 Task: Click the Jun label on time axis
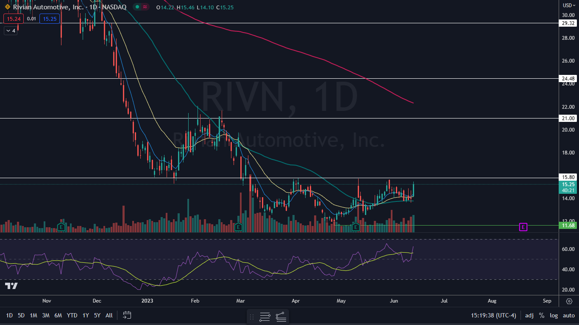click(394, 301)
